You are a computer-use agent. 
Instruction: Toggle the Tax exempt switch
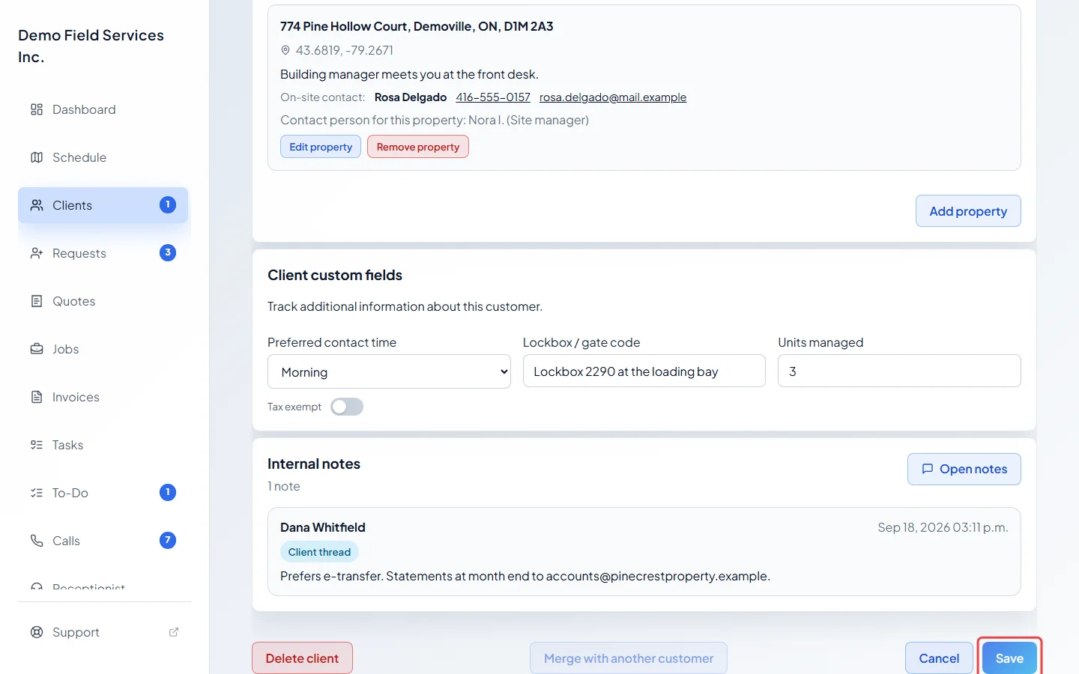pyautogui.click(x=347, y=407)
